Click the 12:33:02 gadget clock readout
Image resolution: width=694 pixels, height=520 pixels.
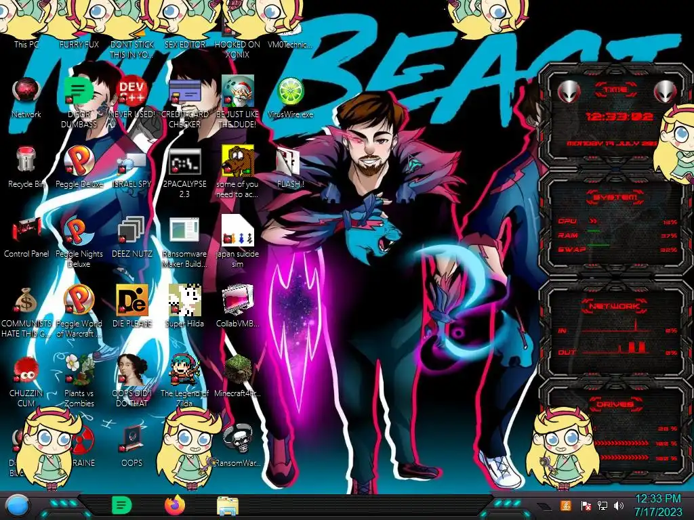pos(619,116)
